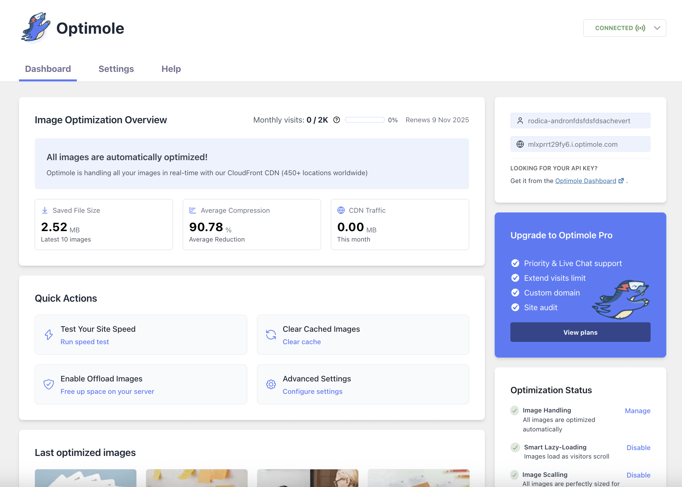Switch to the Settings tab

click(116, 69)
